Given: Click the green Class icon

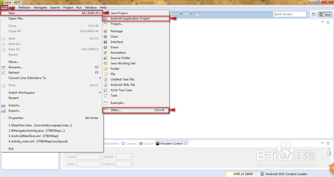Looking at the screenshot, I should point(106,37).
